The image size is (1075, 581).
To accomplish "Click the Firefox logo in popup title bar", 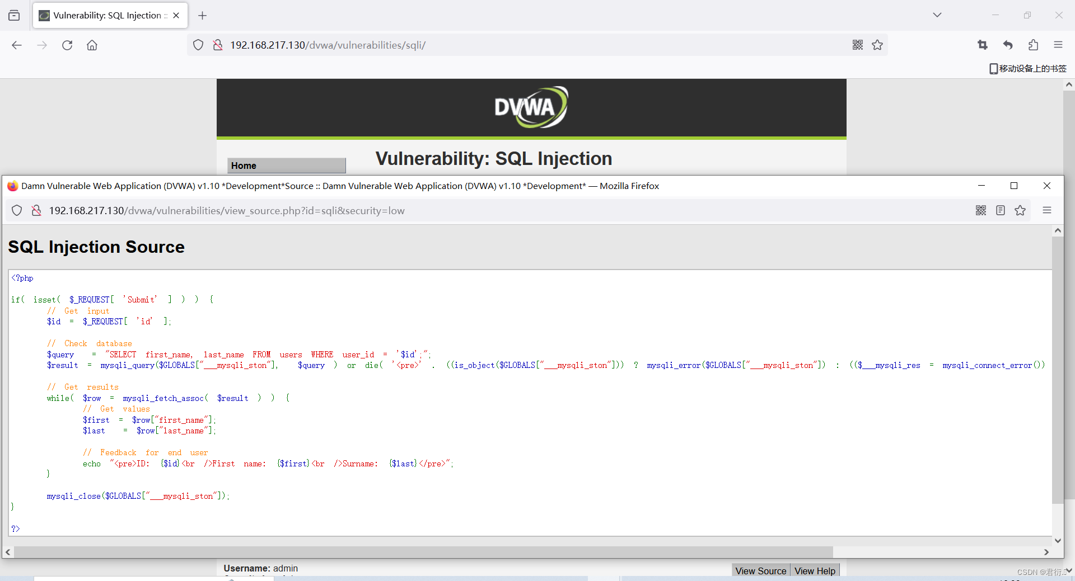I will pyautogui.click(x=12, y=186).
